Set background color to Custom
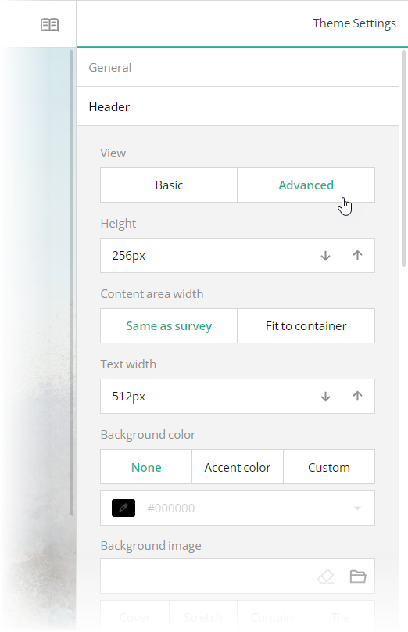The height and width of the screenshot is (632, 408). click(x=329, y=467)
